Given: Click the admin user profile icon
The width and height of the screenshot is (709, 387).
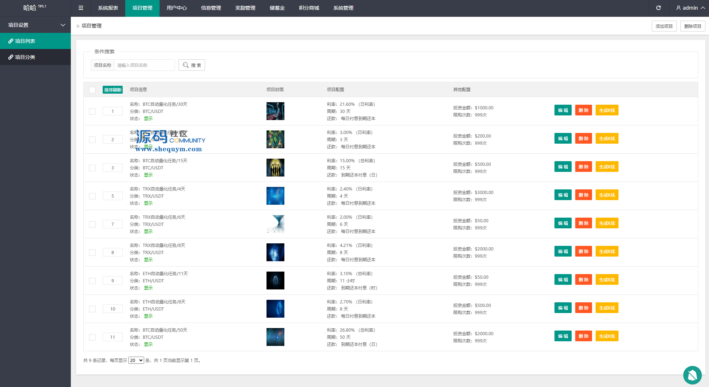Looking at the screenshot, I should click(678, 8).
